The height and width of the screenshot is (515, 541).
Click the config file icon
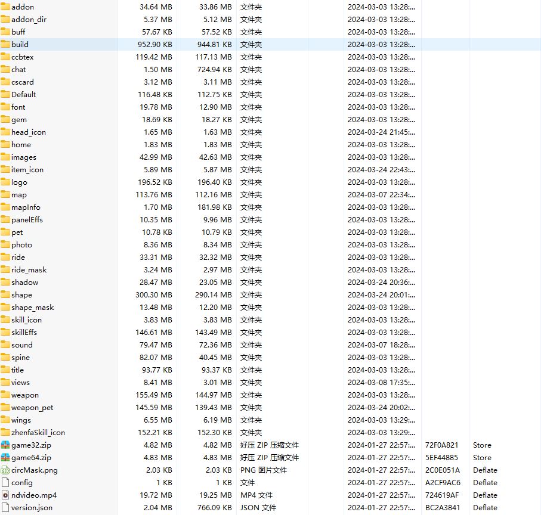pyautogui.click(x=5, y=483)
